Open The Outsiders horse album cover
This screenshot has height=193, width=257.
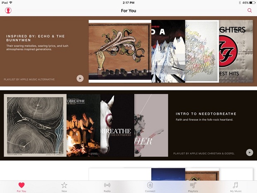click(117, 125)
